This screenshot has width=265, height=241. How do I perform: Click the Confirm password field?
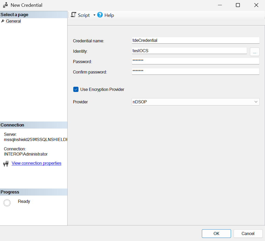pos(196,71)
